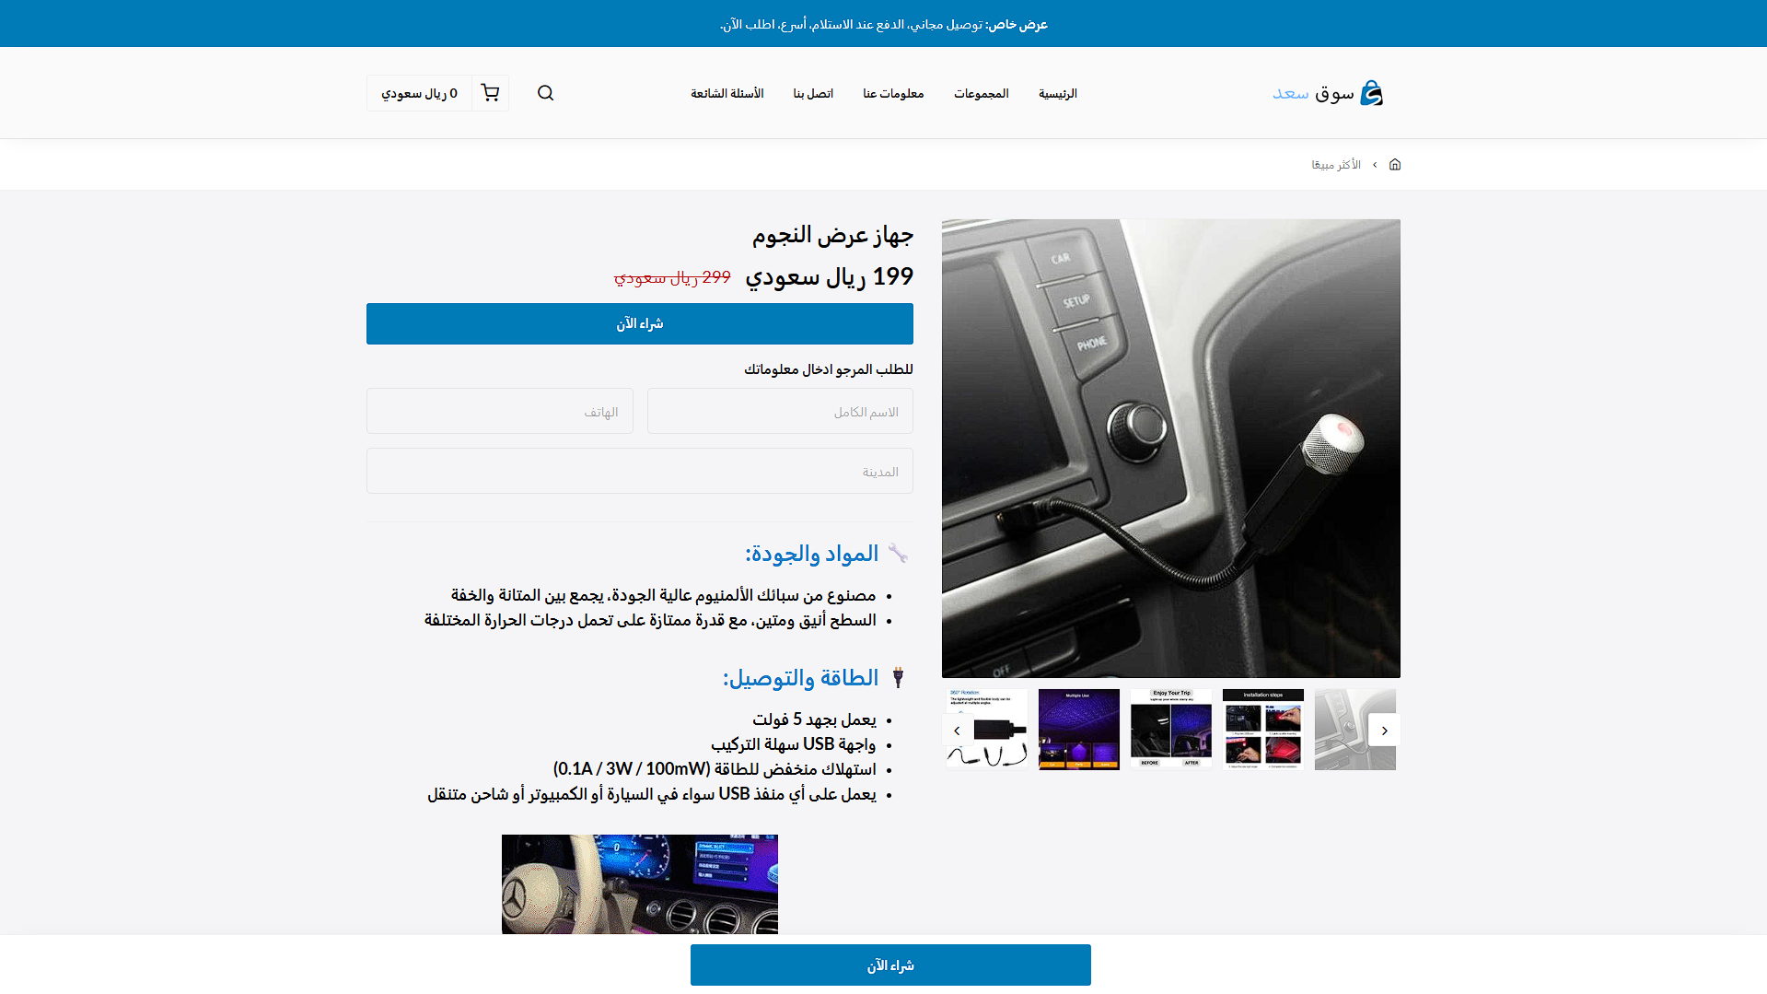The image size is (1767, 994).
Task: Select the Installation steps thumbnail
Action: tap(1262, 730)
